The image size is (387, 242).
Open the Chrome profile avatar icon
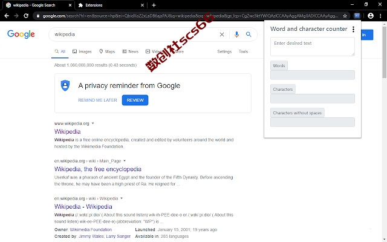(371, 16)
